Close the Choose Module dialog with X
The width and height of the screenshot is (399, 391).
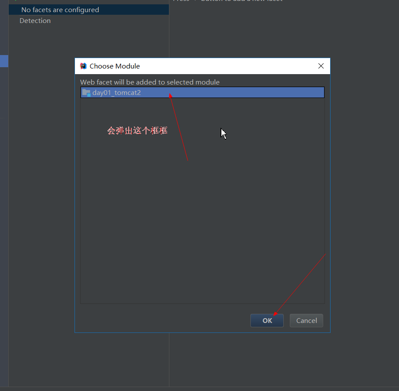(x=321, y=66)
